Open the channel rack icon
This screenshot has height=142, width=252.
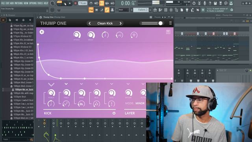[x=166, y=10]
